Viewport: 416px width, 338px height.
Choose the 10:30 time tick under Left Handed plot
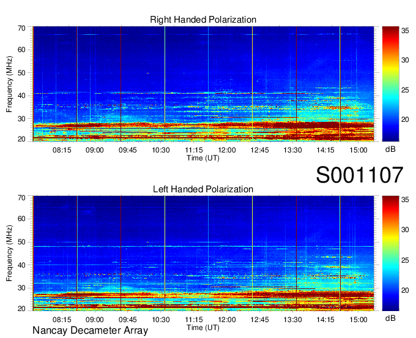pyautogui.click(x=161, y=320)
